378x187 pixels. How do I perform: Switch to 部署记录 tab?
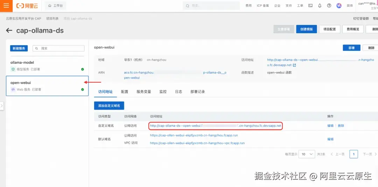point(198,92)
